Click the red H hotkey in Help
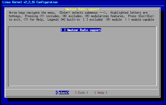This screenshot has width=166, height=105. click(98, 93)
